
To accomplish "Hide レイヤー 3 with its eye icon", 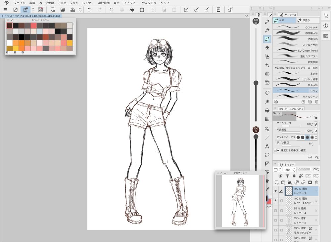I will tap(275, 191).
